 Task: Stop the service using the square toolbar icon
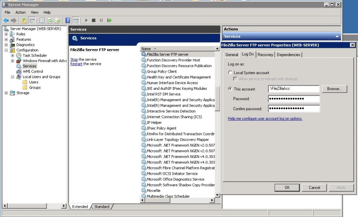94,20
